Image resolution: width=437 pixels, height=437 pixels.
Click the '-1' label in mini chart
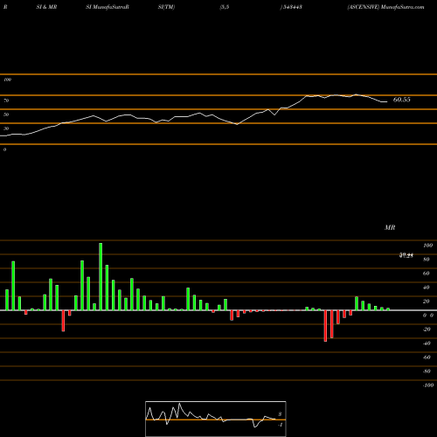point(281,425)
